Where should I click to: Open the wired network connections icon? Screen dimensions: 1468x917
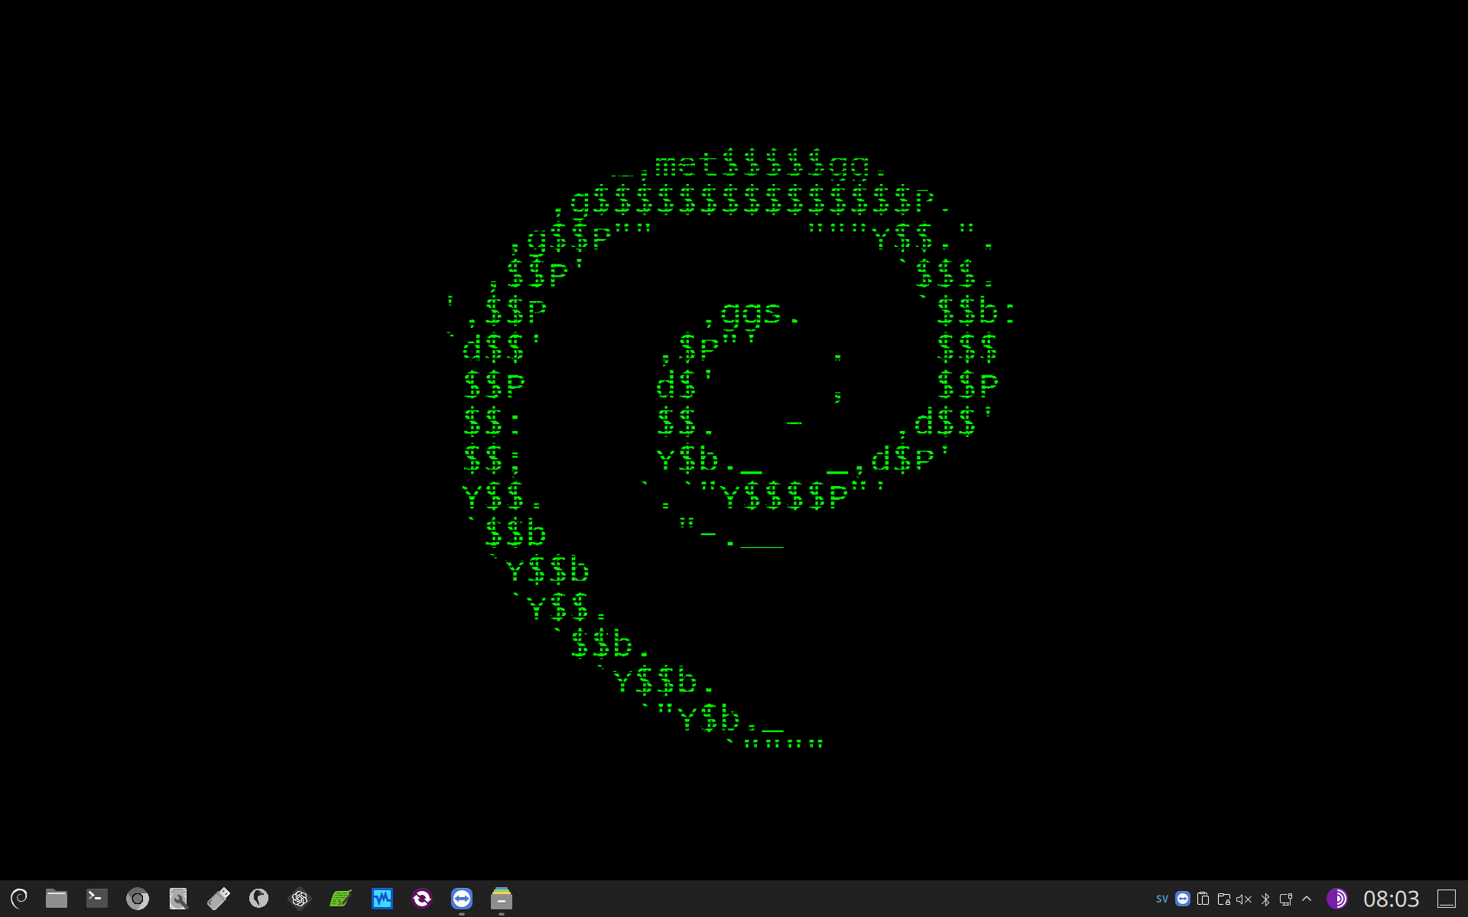pyautogui.click(x=1285, y=899)
